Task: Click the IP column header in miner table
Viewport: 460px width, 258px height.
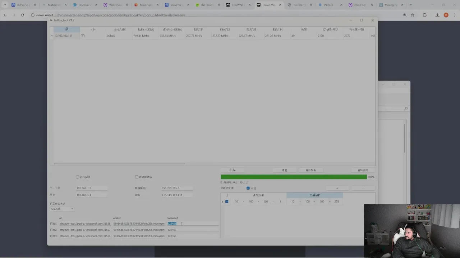Action: 66,29
